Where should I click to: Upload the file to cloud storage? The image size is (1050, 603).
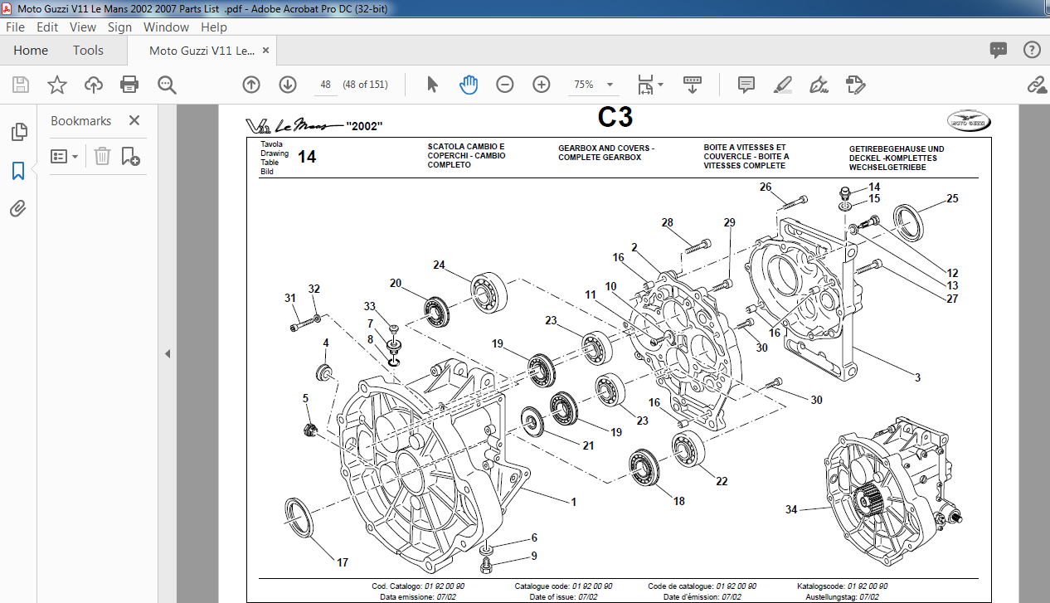click(93, 85)
